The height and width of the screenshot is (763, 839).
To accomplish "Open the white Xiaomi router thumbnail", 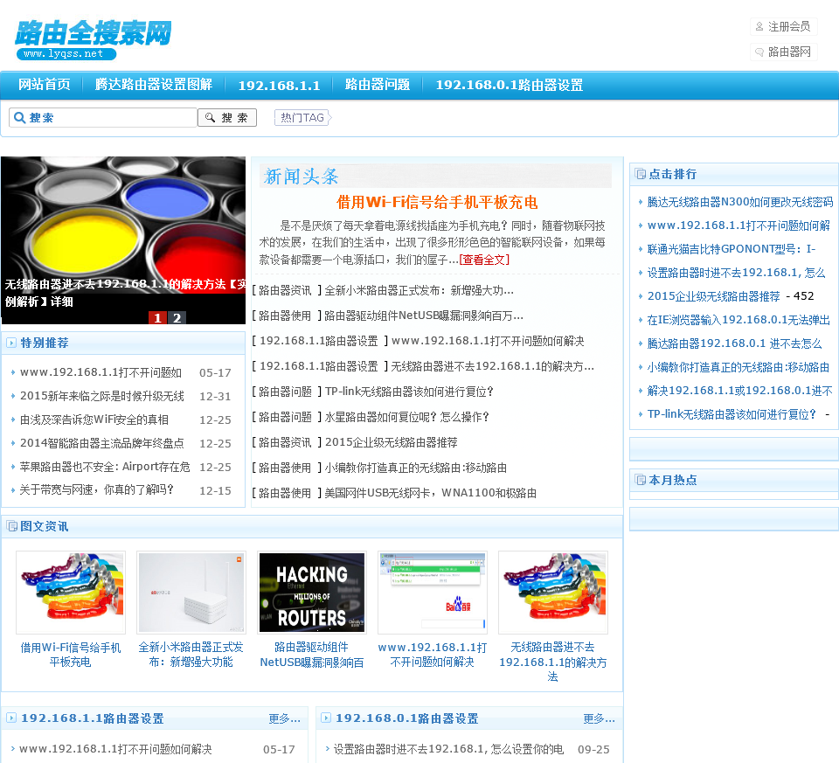I will 191,593.
